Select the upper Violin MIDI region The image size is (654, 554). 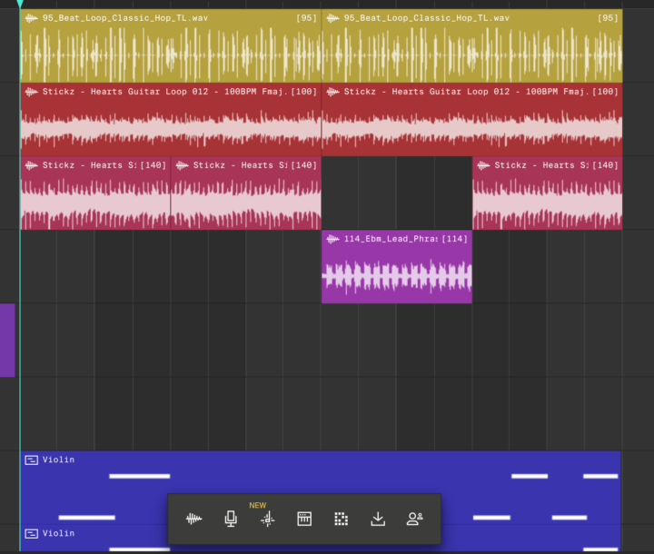click(321, 488)
